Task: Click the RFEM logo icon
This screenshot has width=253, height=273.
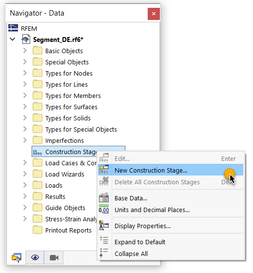Action: tap(13, 28)
